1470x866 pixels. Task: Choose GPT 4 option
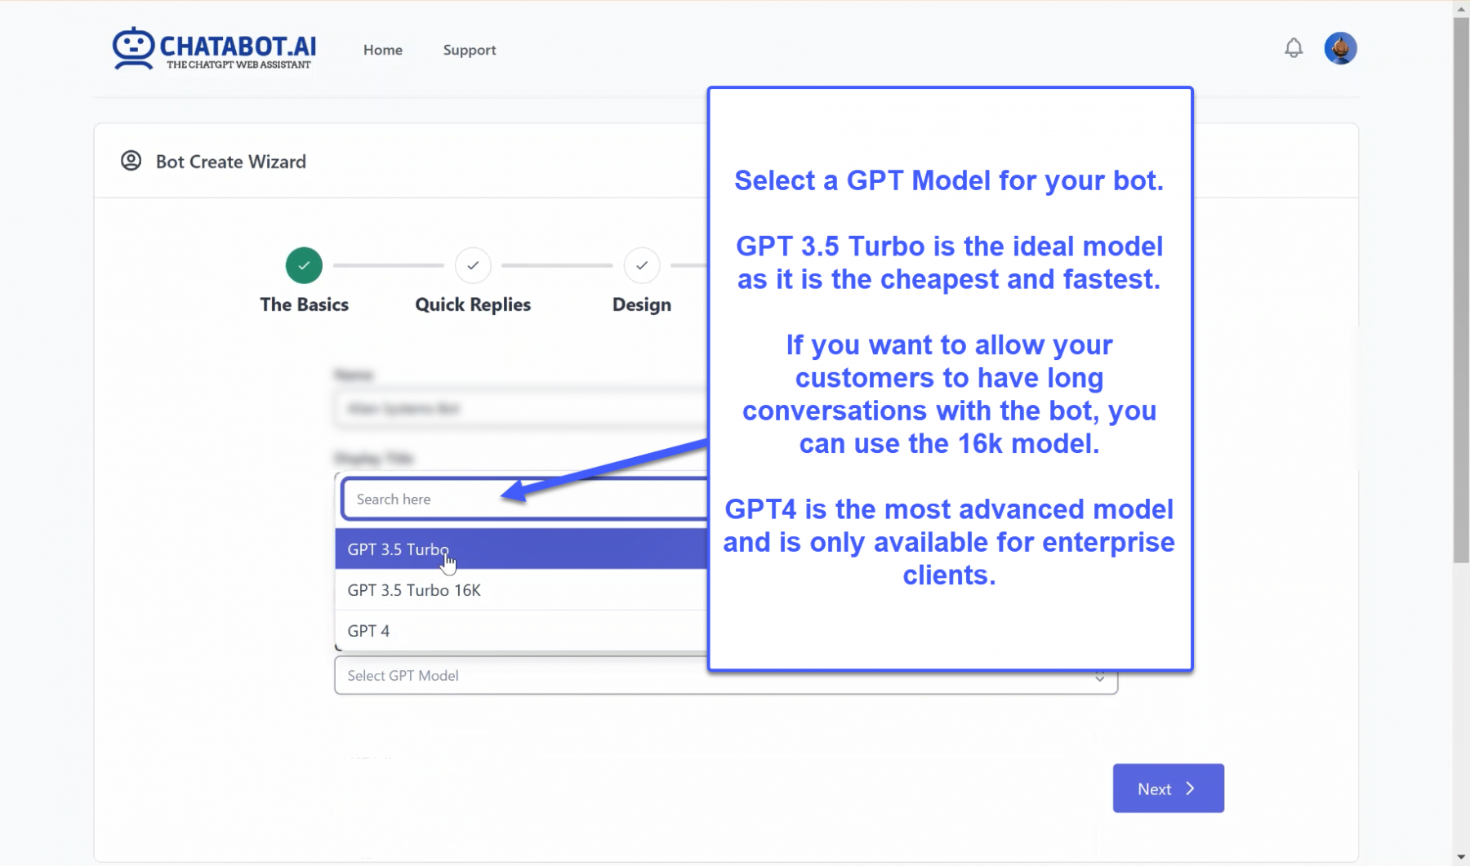coord(521,630)
